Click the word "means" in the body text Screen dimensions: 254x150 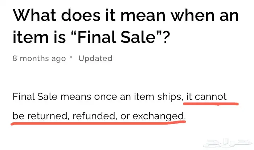pos(76,97)
